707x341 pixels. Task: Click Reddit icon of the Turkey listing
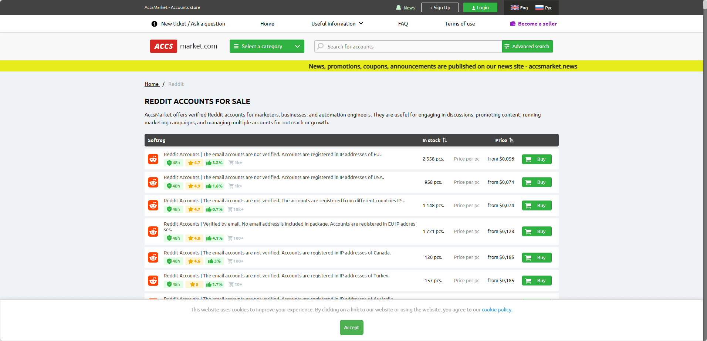(x=153, y=281)
